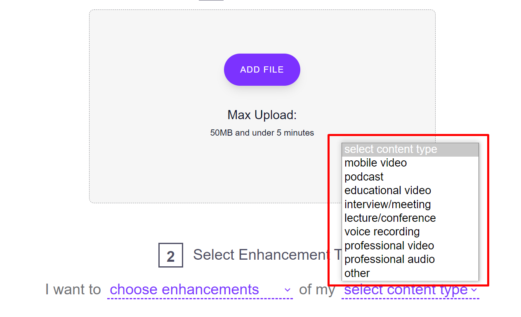Select 'voice recording' from the list
This screenshot has height=317, width=521.
point(382,232)
